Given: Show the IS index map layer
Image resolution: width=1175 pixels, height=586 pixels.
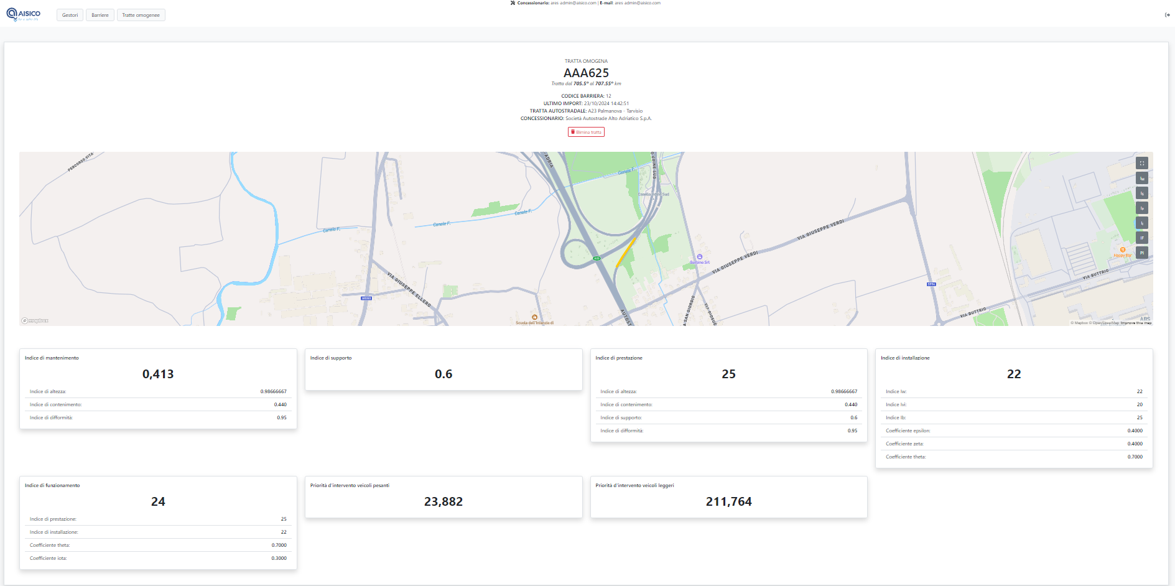Looking at the screenshot, I should tap(1141, 193).
